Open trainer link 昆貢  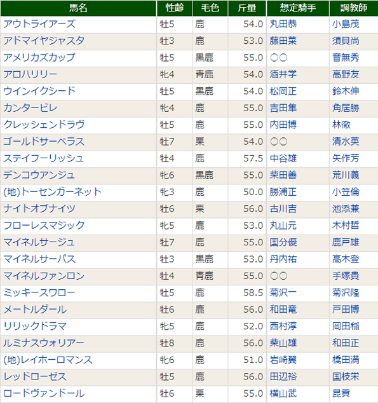(x=341, y=393)
